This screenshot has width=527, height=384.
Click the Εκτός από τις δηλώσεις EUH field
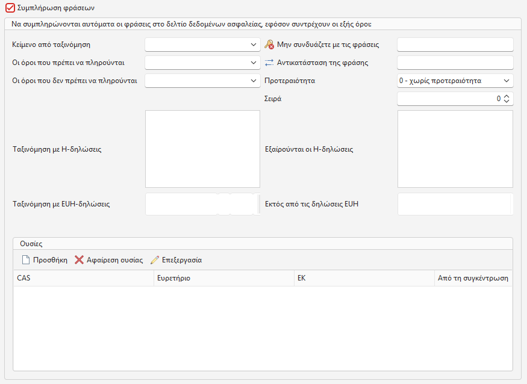click(x=455, y=204)
